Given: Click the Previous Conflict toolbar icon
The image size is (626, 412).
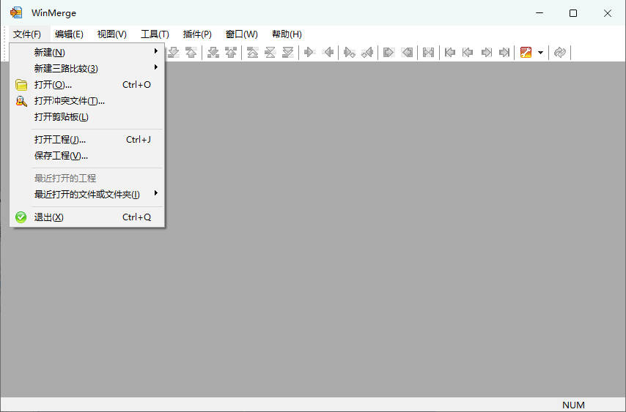Looking at the screenshot, I should (231, 52).
